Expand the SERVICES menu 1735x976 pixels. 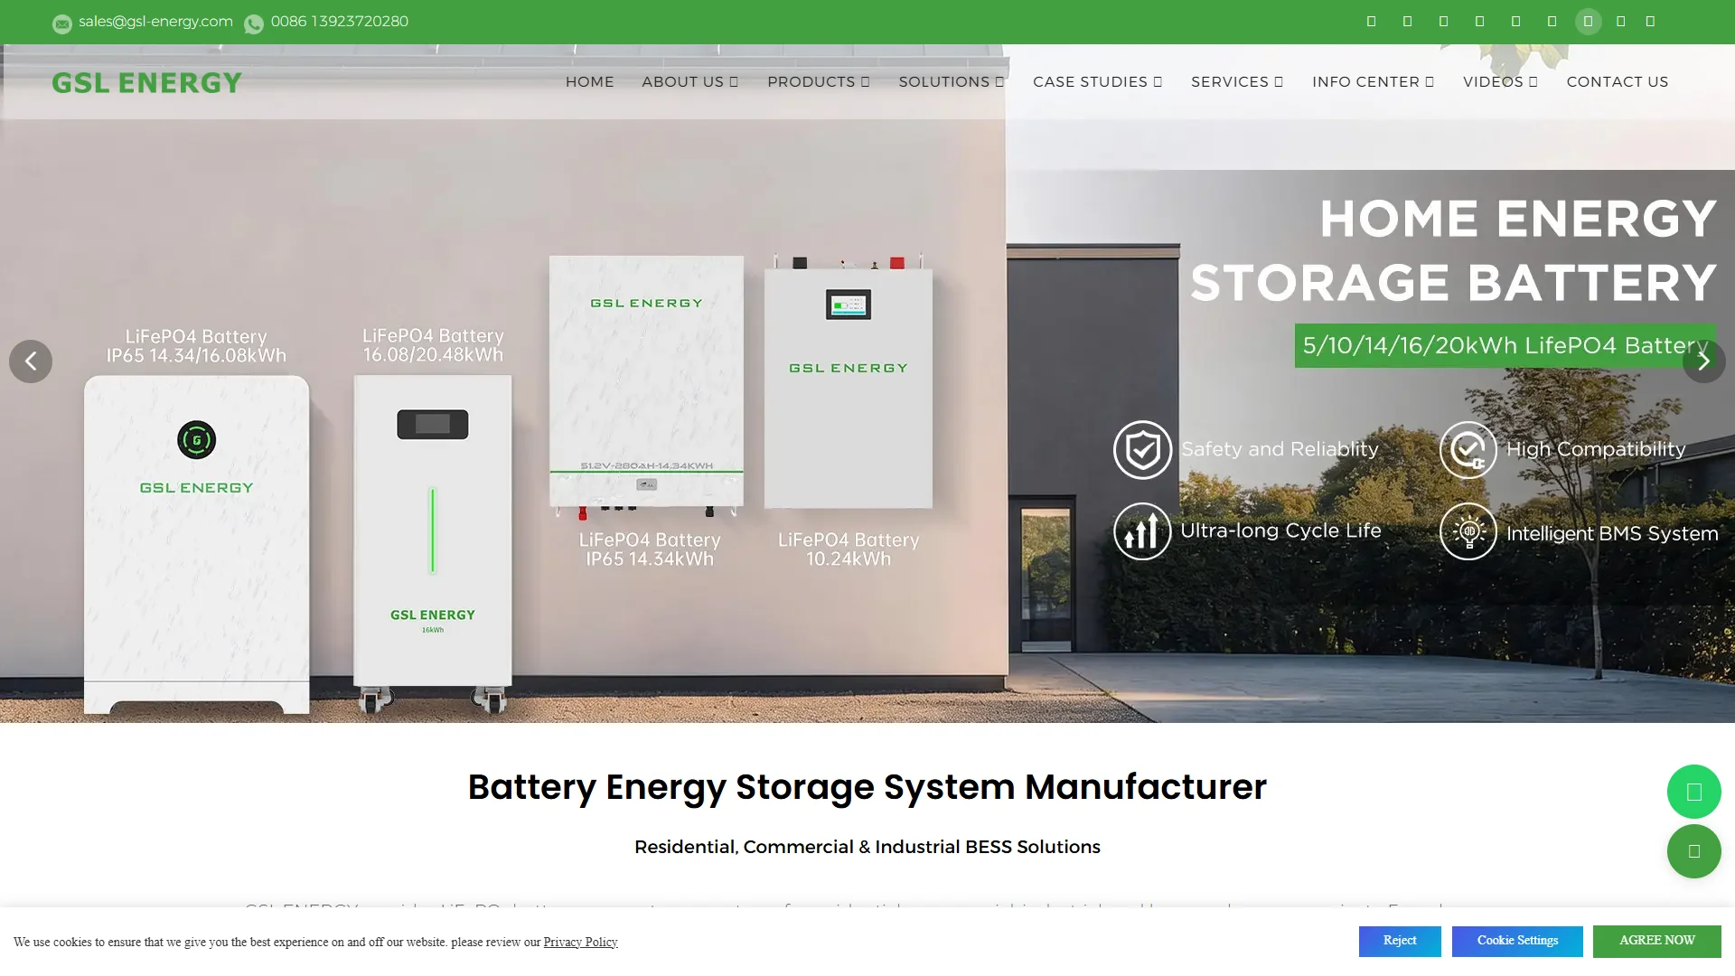pyautogui.click(x=1236, y=81)
